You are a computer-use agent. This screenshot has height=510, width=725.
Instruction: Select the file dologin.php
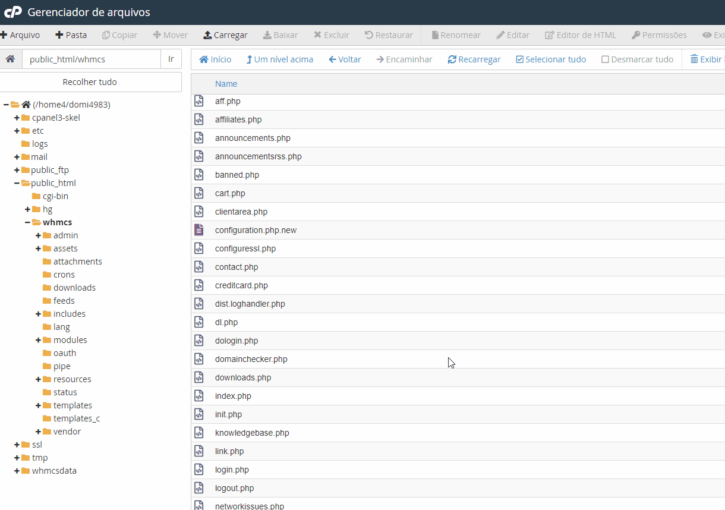tap(237, 341)
